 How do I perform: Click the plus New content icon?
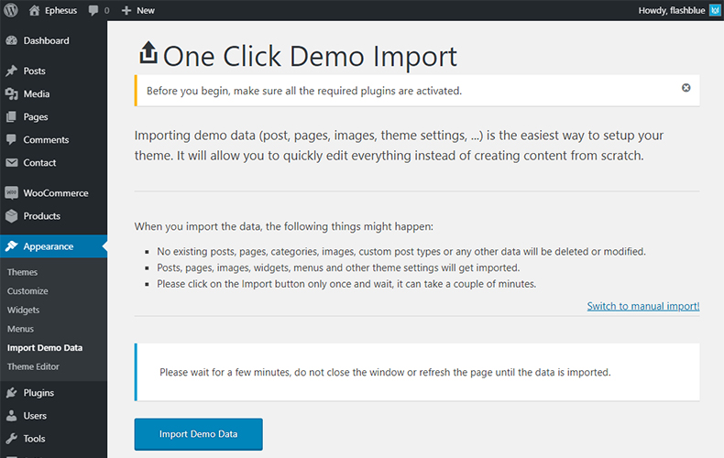coord(126,10)
